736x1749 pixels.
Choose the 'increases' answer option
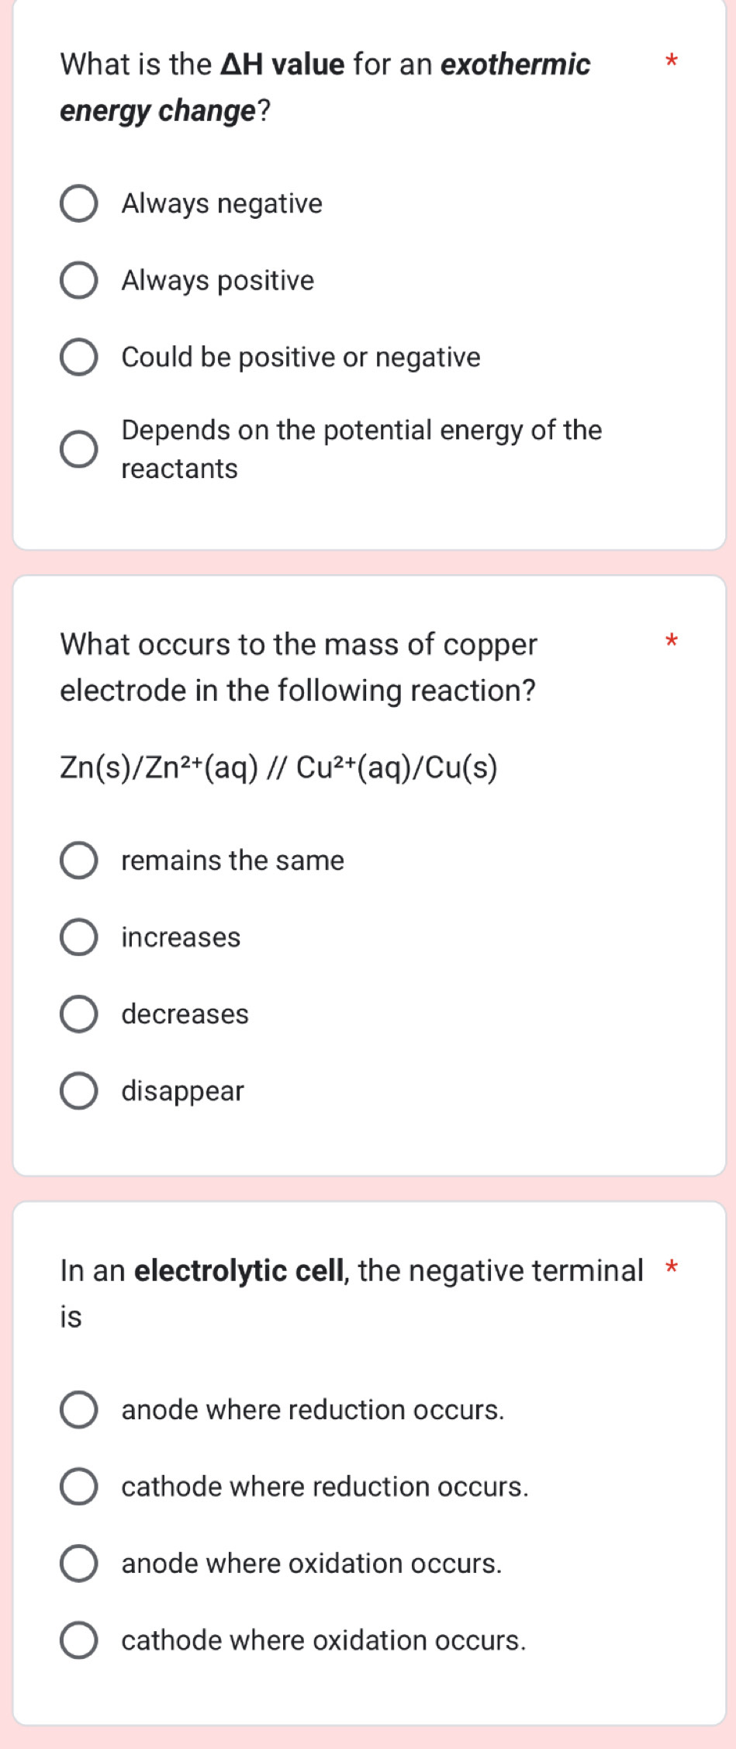[x=80, y=937]
